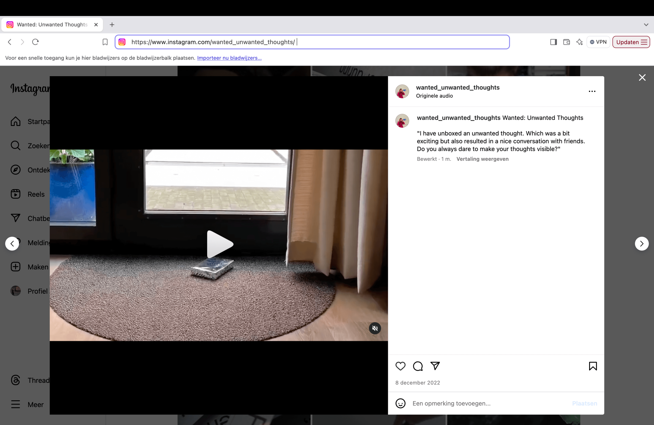Click the profile avatar in the post header
Screen dimensions: 654x425
click(402, 91)
